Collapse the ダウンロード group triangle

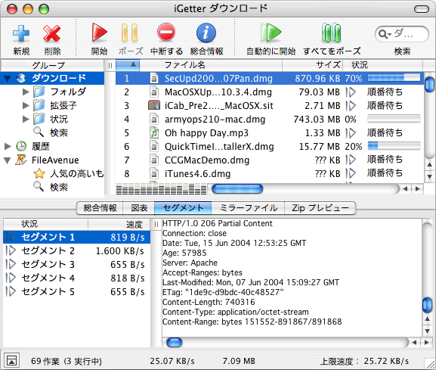8,79
